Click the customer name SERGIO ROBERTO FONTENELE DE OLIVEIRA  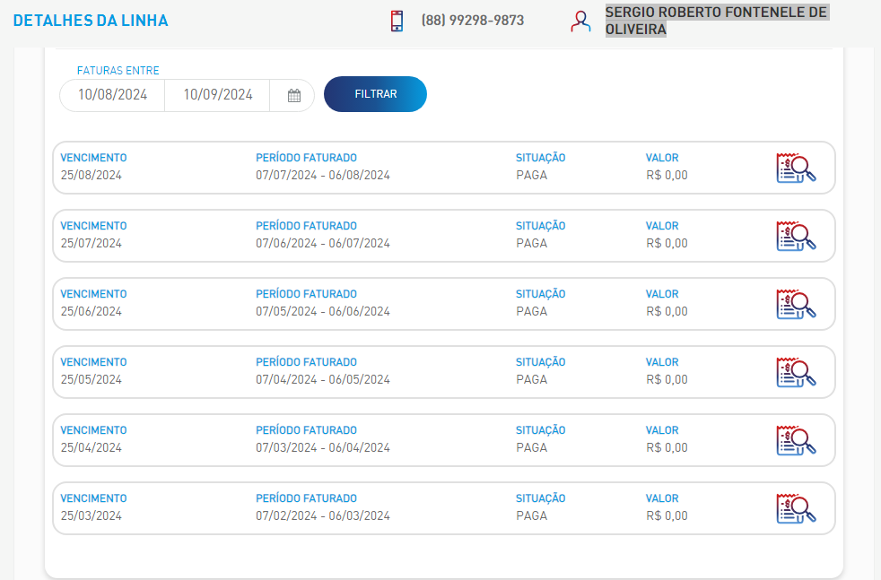(x=717, y=21)
